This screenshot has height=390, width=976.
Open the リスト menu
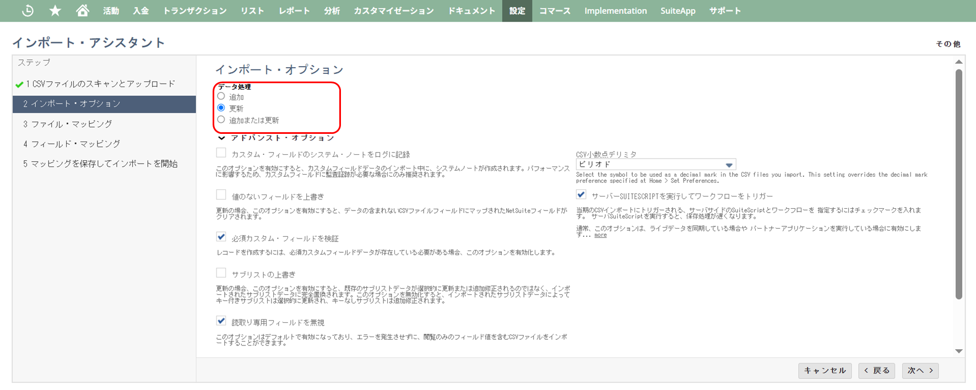252,10
